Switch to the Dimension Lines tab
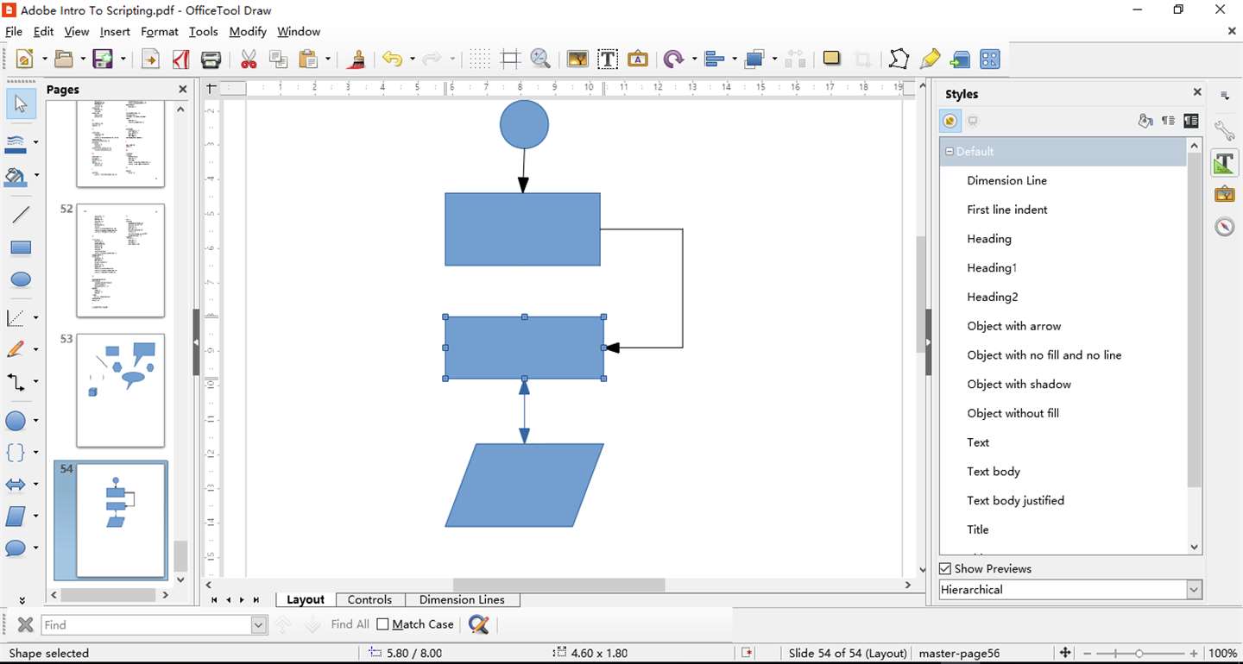This screenshot has width=1243, height=664. pos(462,600)
